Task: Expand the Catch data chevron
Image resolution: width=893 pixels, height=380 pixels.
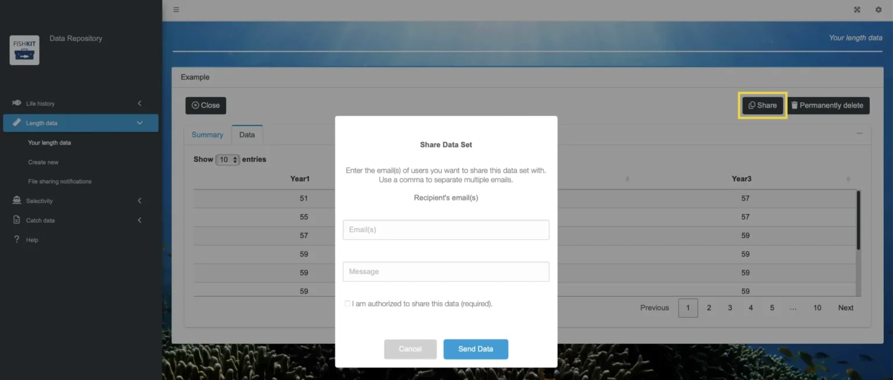Action: (x=140, y=220)
